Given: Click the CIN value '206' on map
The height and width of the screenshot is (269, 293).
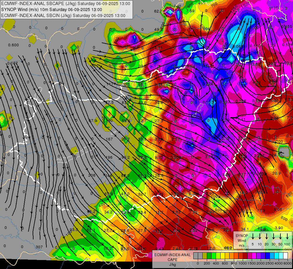Looking at the screenshot, I should [92, 175].
